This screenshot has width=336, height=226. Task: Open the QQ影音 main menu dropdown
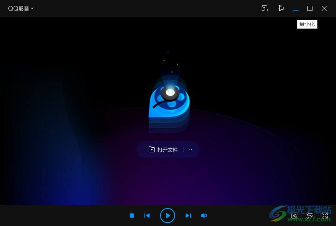tap(21, 8)
